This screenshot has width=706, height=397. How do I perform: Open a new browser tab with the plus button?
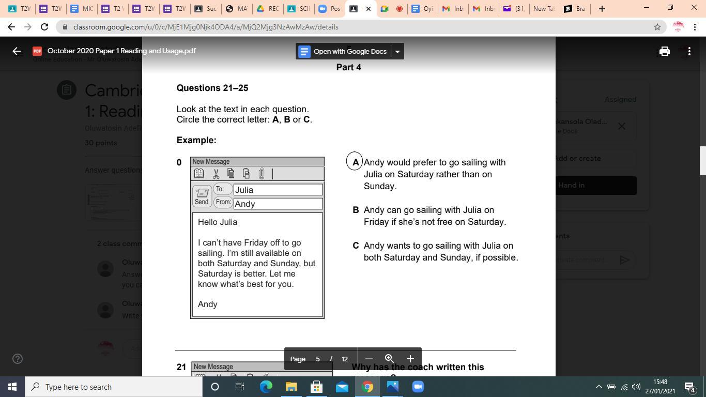click(x=602, y=9)
